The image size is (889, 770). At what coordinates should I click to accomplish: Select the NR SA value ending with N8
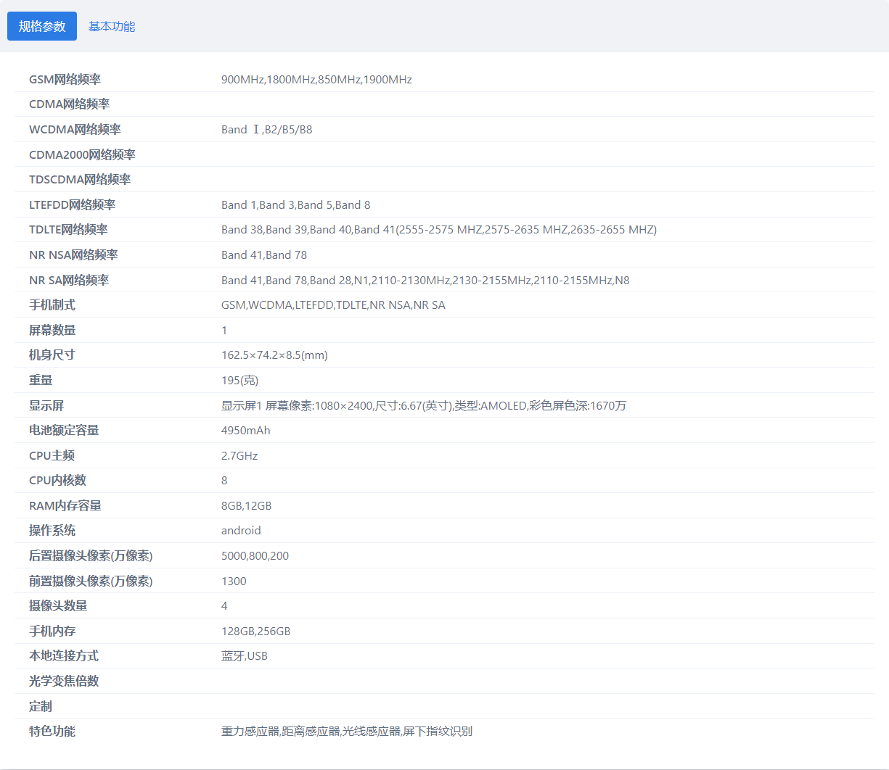click(425, 281)
